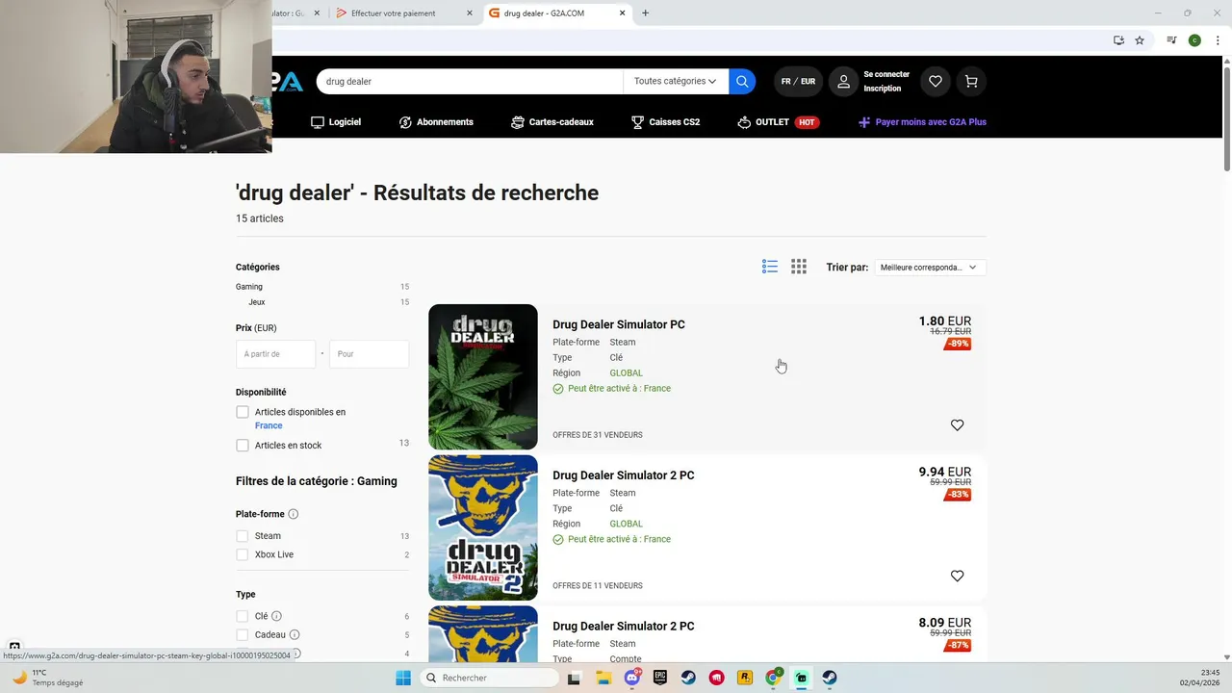Open a new browser tab
1232x693 pixels.
point(645,13)
